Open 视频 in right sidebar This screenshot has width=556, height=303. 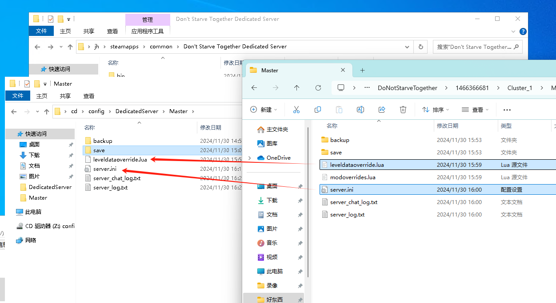(268, 257)
